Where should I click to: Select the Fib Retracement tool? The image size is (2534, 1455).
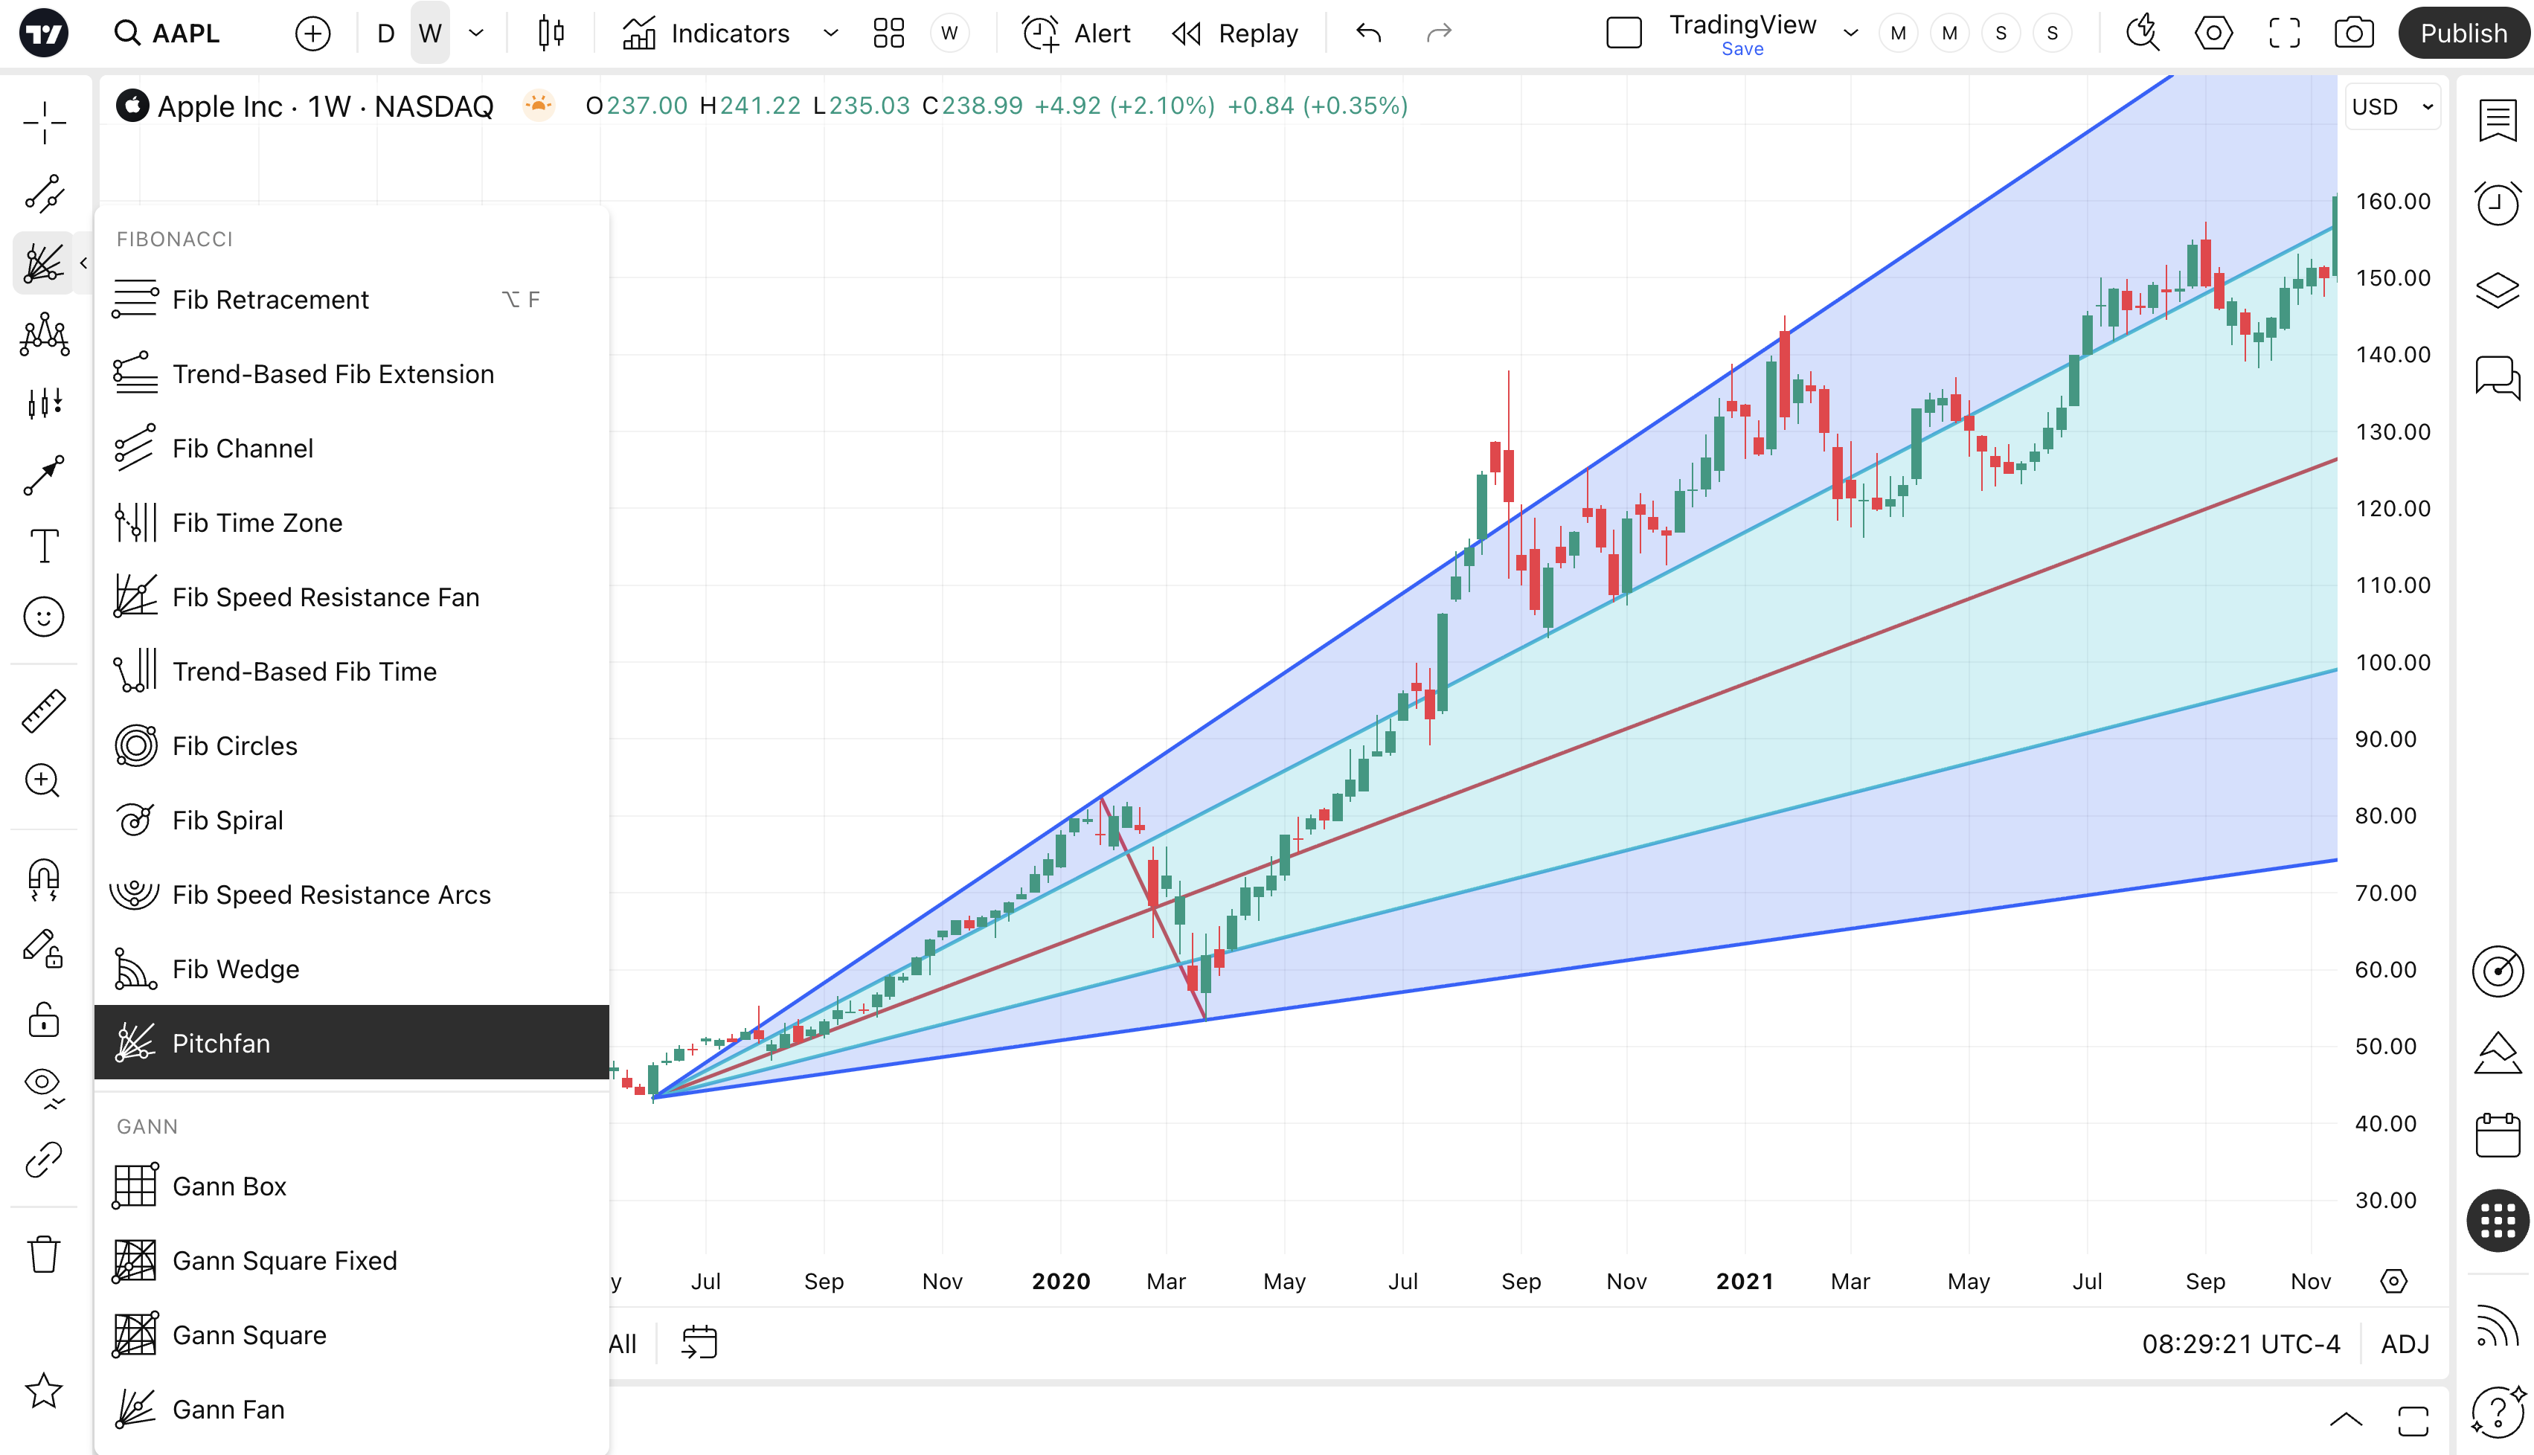click(270, 300)
